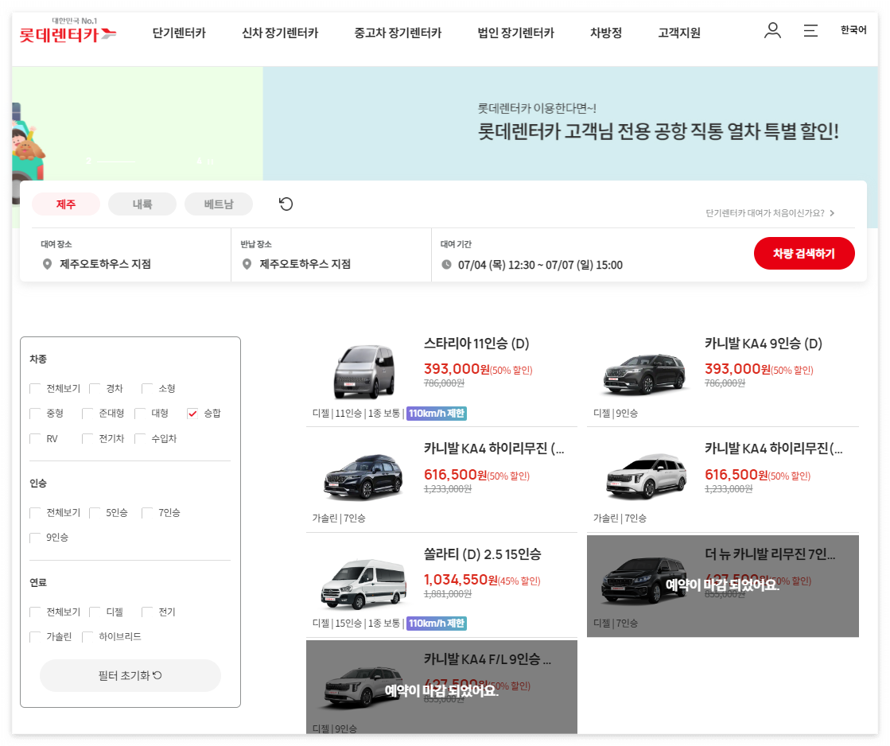The height and width of the screenshot is (746, 890).
Task: Check the 준대형 vehicle type
Action: [x=87, y=414]
